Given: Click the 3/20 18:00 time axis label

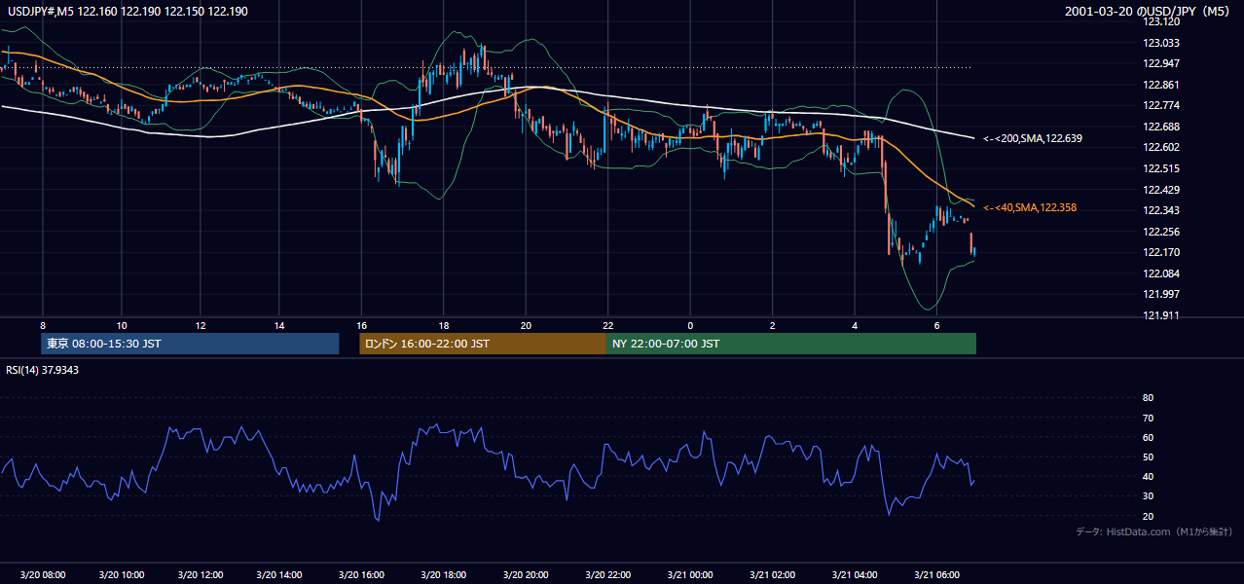Looking at the screenshot, I should click(443, 574).
